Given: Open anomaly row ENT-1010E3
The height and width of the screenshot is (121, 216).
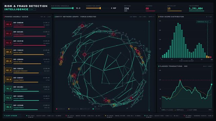Looking at the screenshot, I should [x=27, y=98].
